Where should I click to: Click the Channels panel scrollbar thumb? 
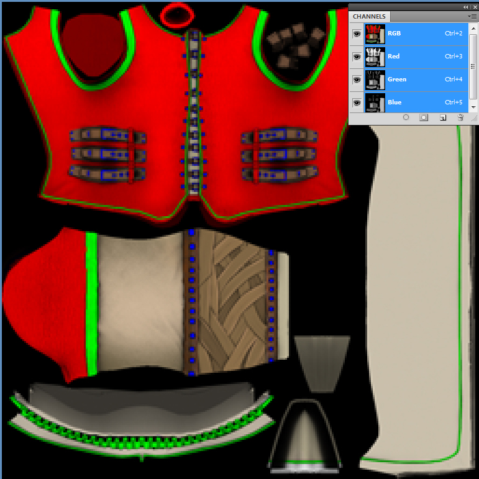point(473,66)
